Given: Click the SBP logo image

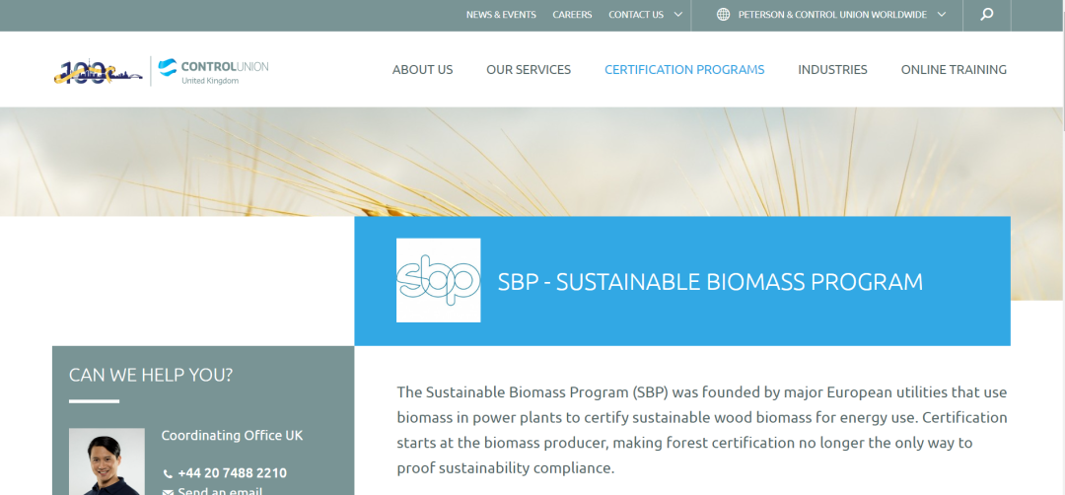Looking at the screenshot, I should click(x=438, y=280).
